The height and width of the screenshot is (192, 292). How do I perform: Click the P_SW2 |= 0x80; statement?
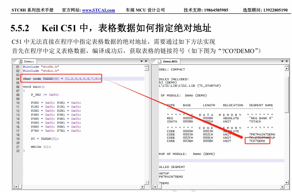(x=45, y=95)
